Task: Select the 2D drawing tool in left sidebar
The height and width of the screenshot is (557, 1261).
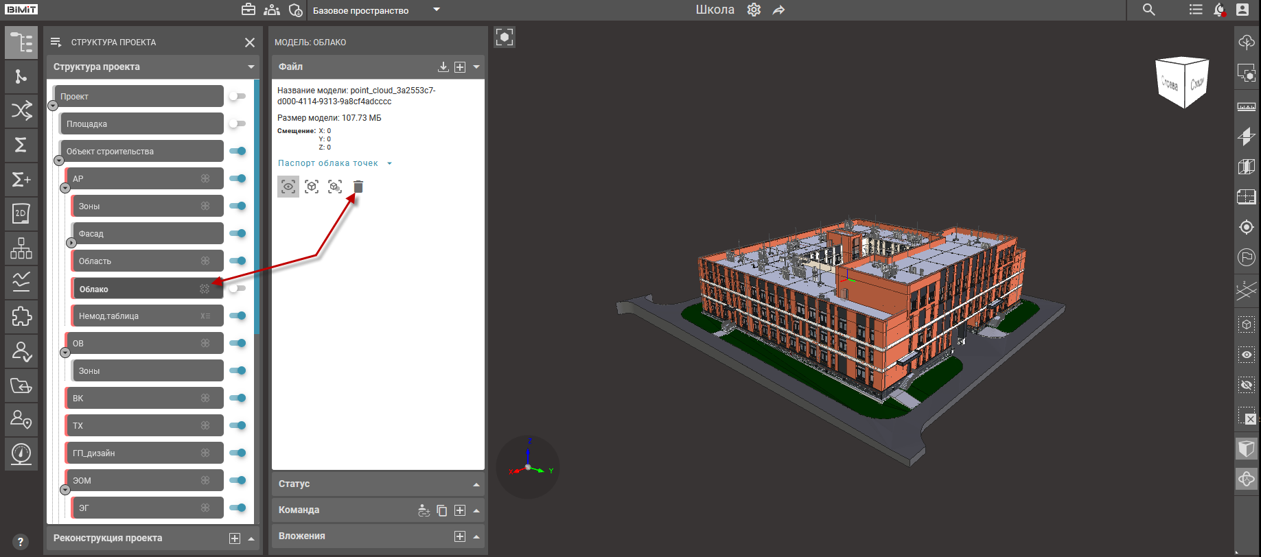Action: click(x=21, y=213)
